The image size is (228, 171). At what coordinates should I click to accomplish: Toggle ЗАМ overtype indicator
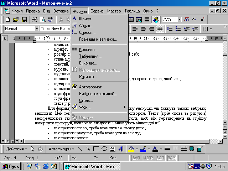(x=172, y=158)
